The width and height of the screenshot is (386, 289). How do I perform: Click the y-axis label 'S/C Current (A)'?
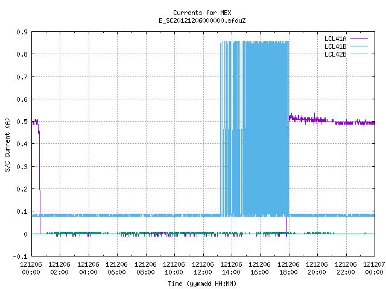click(x=8, y=145)
